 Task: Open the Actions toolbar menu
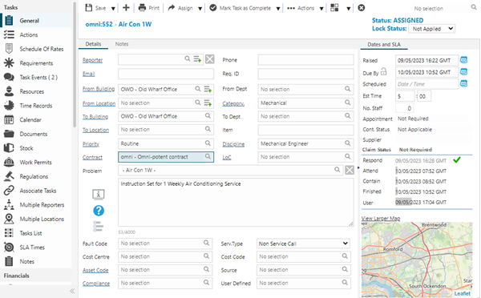301,8
